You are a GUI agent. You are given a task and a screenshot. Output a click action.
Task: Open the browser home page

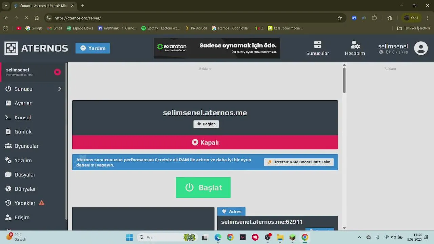coord(37,18)
